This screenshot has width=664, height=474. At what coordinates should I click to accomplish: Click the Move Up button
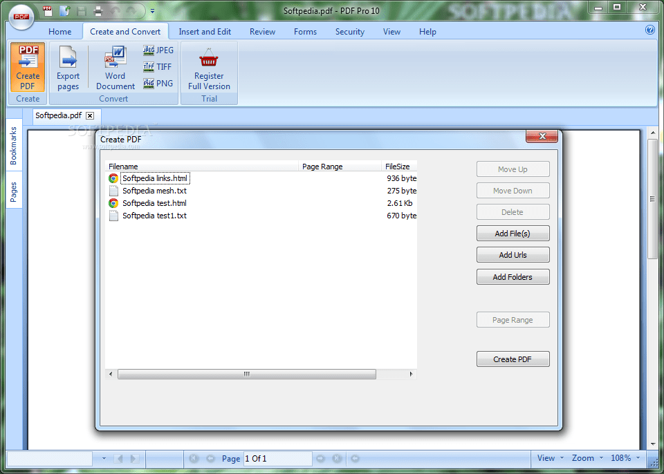click(x=513, y=169)
